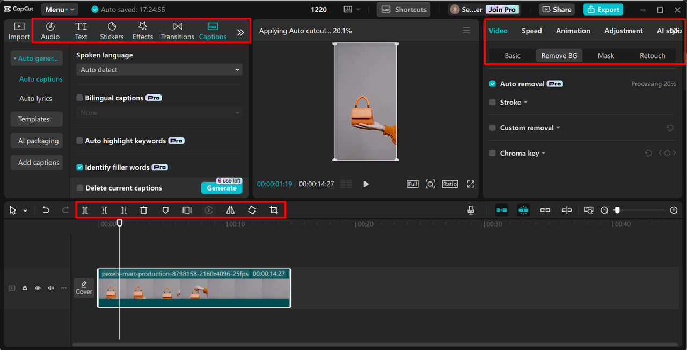
Task: Click the Select pointer tool
Action: coord(13,210)
